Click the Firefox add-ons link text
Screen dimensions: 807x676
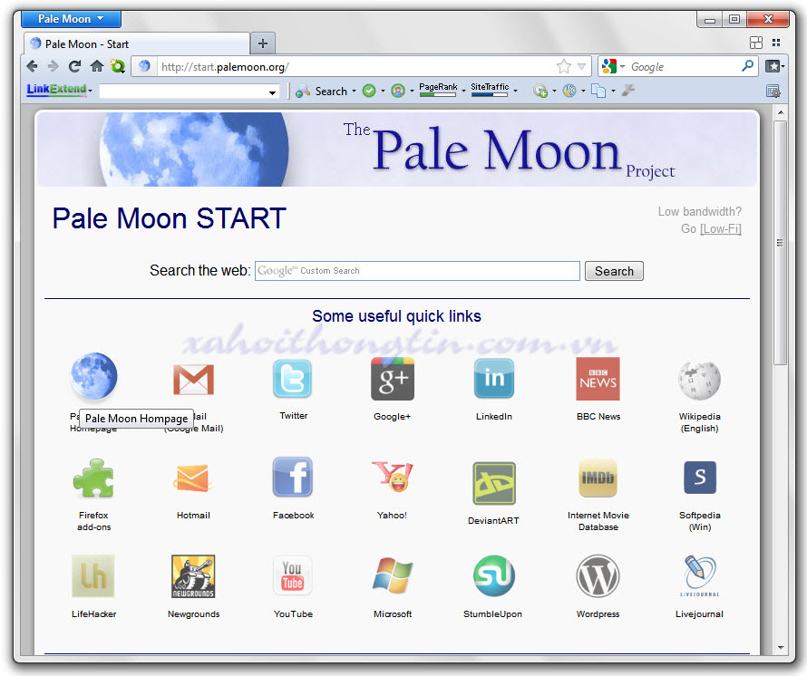(93, 521)
